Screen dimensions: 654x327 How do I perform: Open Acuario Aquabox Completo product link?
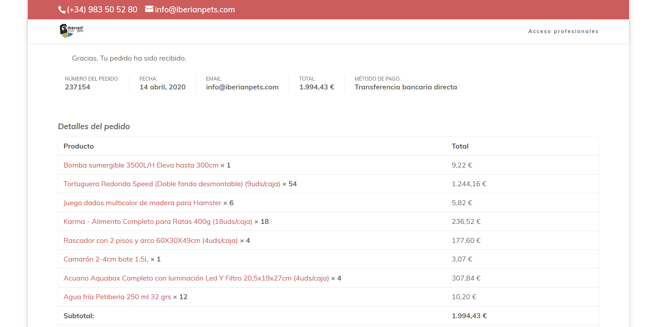coord(196,278)
